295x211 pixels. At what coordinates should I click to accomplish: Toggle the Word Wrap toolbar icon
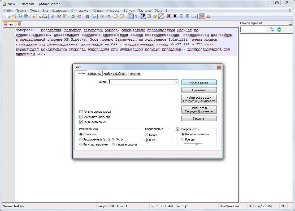131,16
